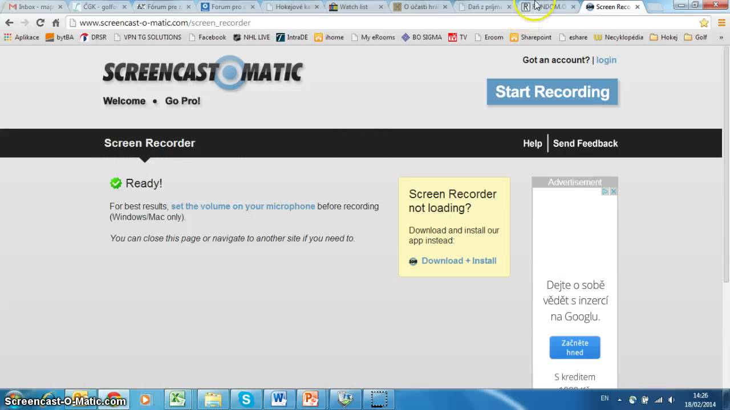Open Skype from the taskbar

point(246,399)
